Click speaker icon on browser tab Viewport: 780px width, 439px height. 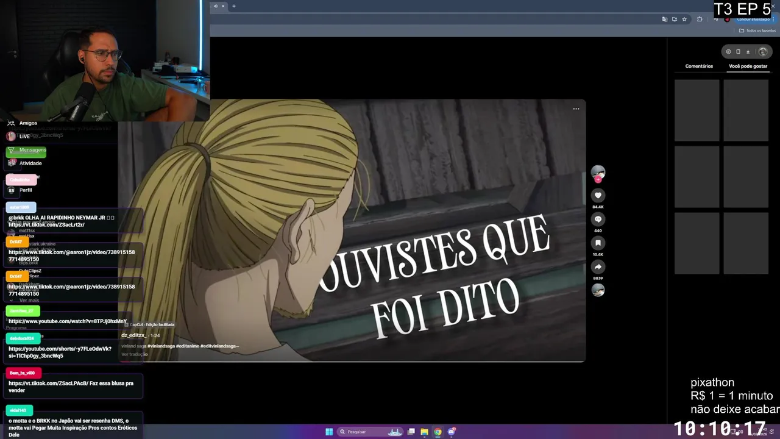point(215,6)
